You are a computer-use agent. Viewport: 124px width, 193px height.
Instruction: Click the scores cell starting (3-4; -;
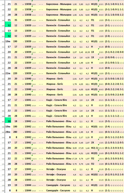114,127
